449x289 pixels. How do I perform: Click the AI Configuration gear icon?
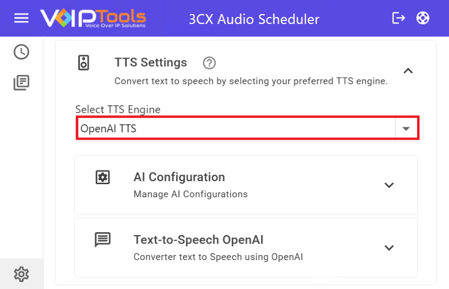[103, 177]
